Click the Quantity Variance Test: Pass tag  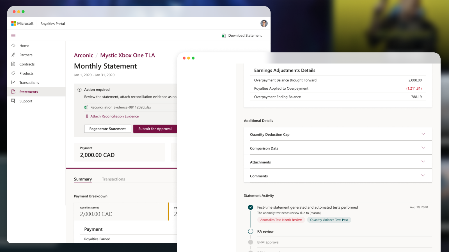pyautogui.click(x=329, y=220)
